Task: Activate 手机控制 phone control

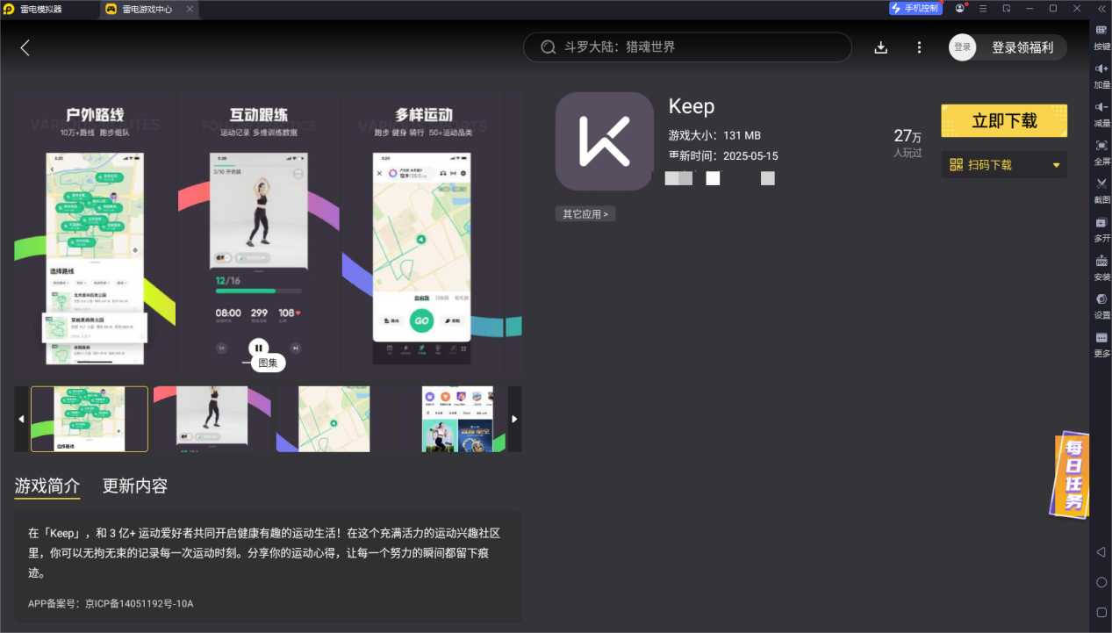Action: click(x=915, y=8)
